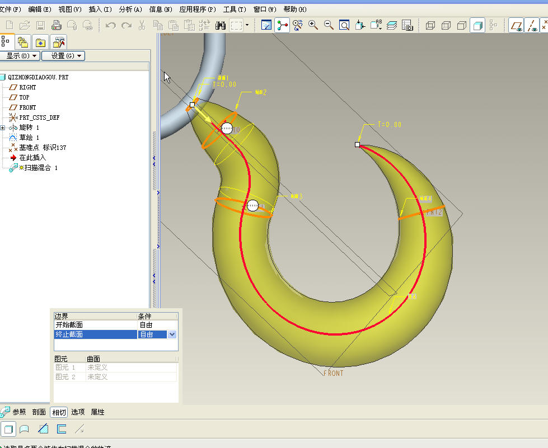Expand the 旋转 1 feature
Screen dimensions: 548x448
tap(2, 128)
